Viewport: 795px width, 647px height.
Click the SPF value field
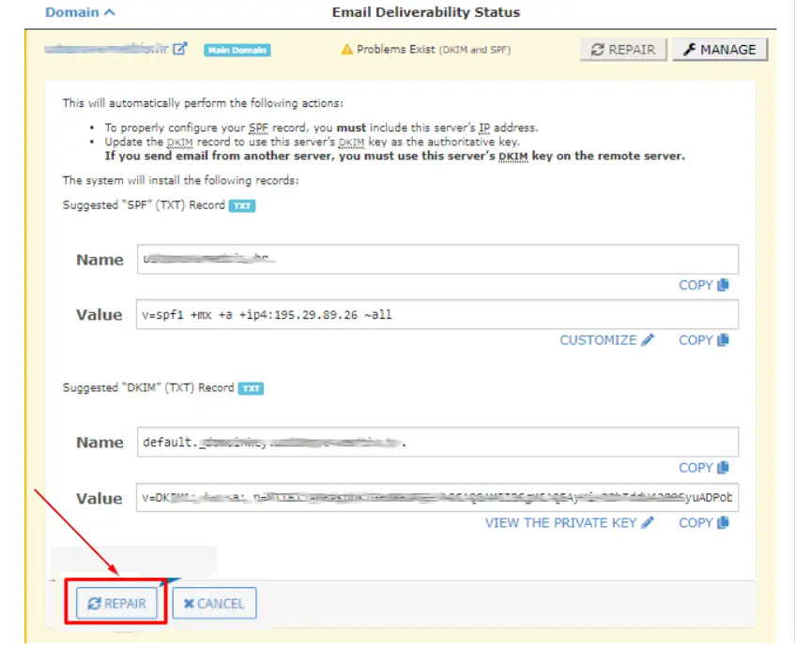(437, 315)
